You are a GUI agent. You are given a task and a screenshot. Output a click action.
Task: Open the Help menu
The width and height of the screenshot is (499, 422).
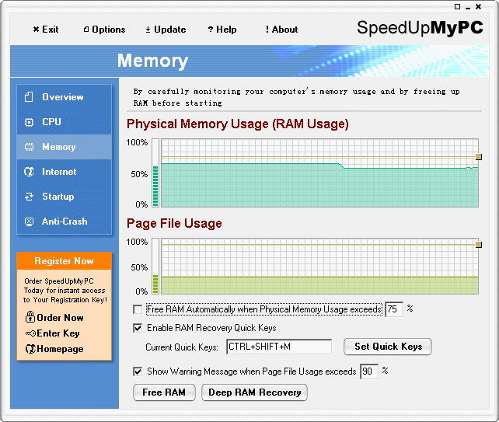coord(222,30)
